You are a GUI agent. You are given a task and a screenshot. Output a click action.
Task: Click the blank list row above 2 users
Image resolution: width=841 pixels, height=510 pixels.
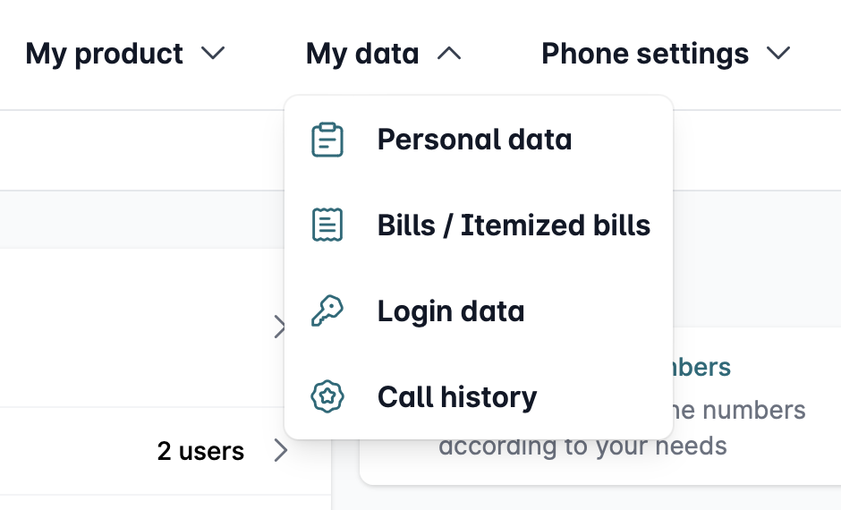pos(134,327)
